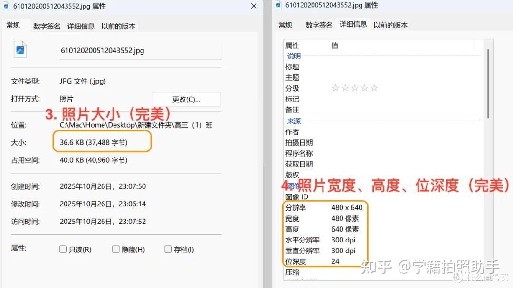Set rating to five stars in 分级 row
Viewport: 513px width, 288px height.
point(374,88)
